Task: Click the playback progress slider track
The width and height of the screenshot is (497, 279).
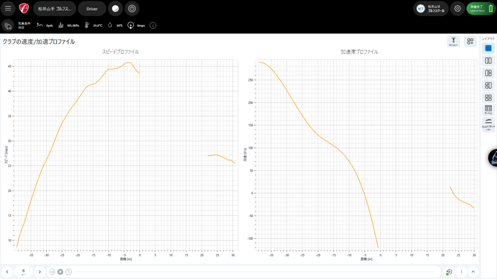Action: pyautogui.click(x=254, y=272)
